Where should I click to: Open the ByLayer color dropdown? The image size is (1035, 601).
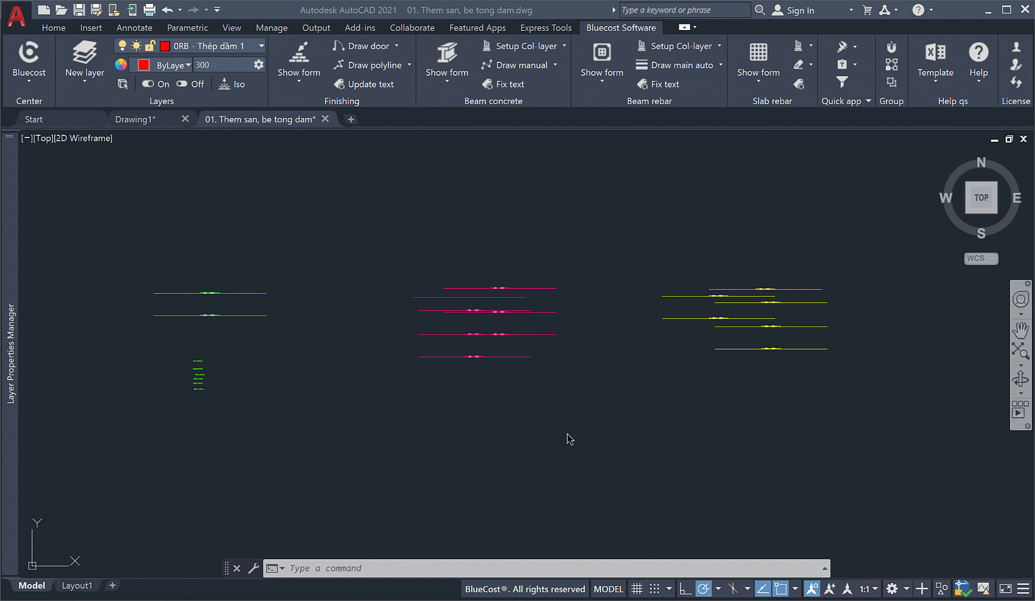[188, 65]
